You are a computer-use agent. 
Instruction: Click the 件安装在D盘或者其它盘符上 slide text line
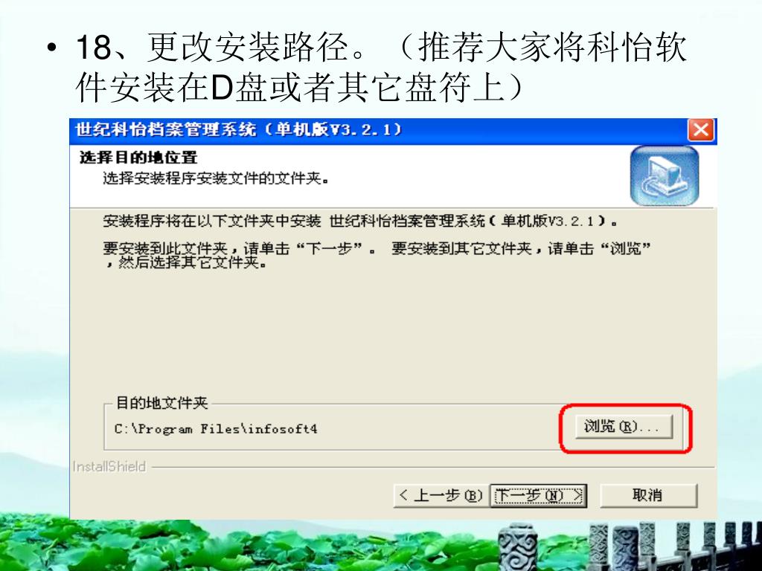[x=299, y=88]
